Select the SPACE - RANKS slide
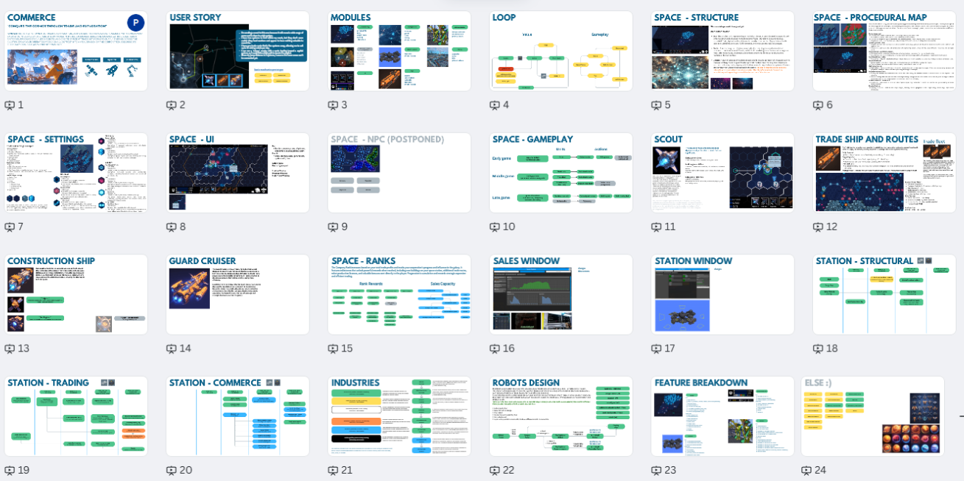 [399, 295]
